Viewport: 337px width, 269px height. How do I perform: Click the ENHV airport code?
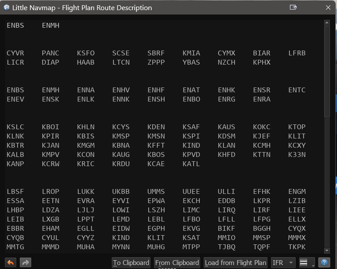click(121, 90)
